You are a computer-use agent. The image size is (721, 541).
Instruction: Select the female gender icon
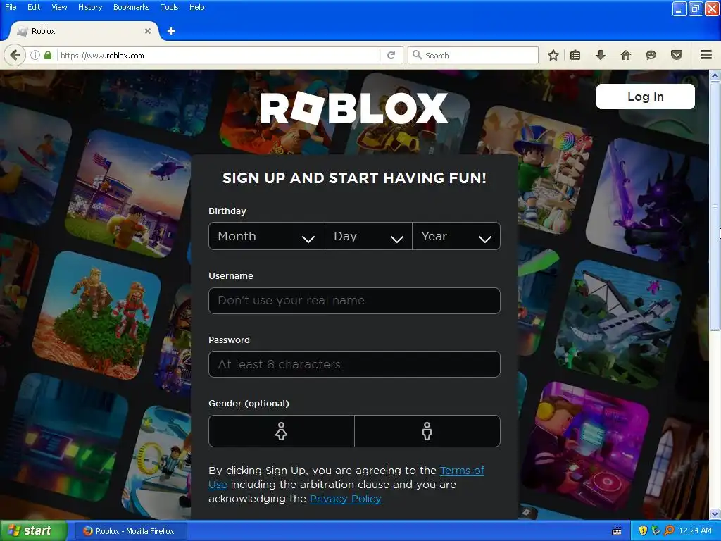pyautogui.click(x=282, y=431)
